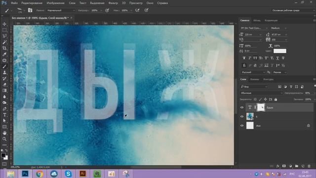
Task: Open the Фильтр menu
Action: click(113, 3)
